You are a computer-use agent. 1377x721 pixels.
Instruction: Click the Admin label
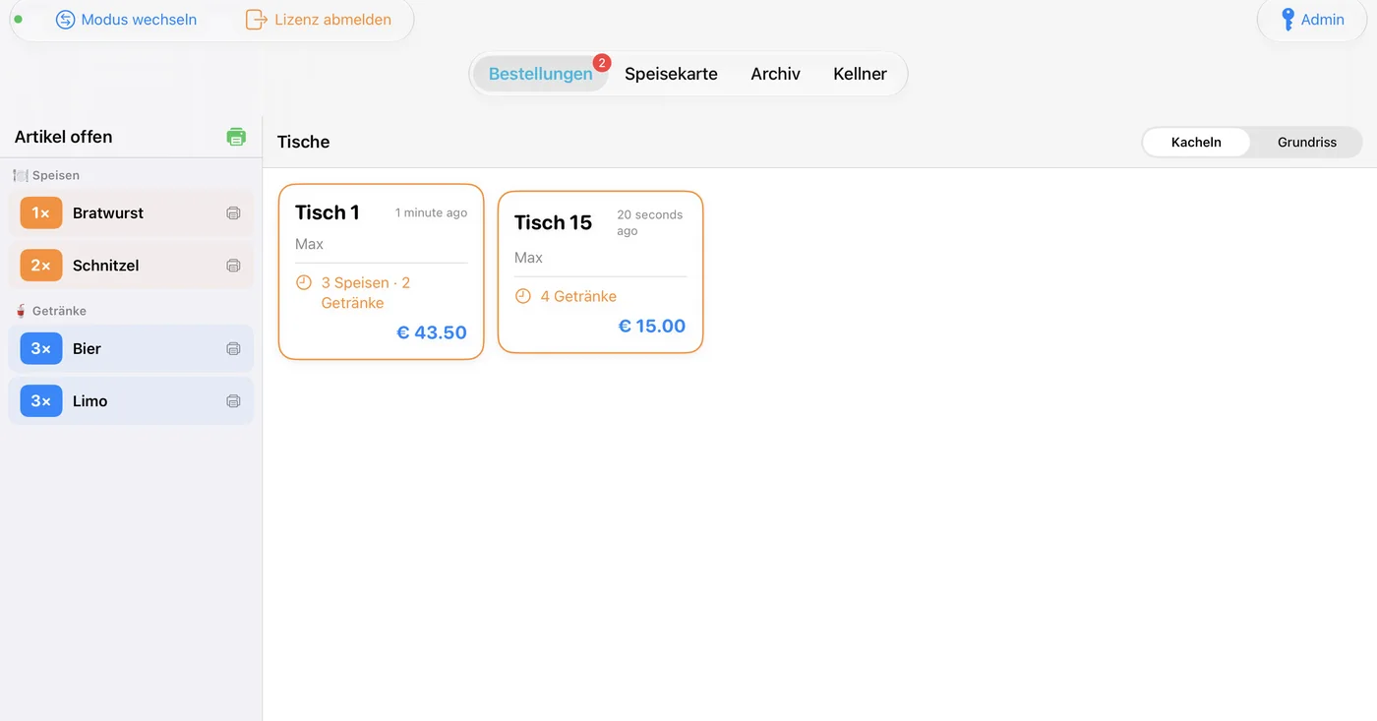coord(1323,20)
